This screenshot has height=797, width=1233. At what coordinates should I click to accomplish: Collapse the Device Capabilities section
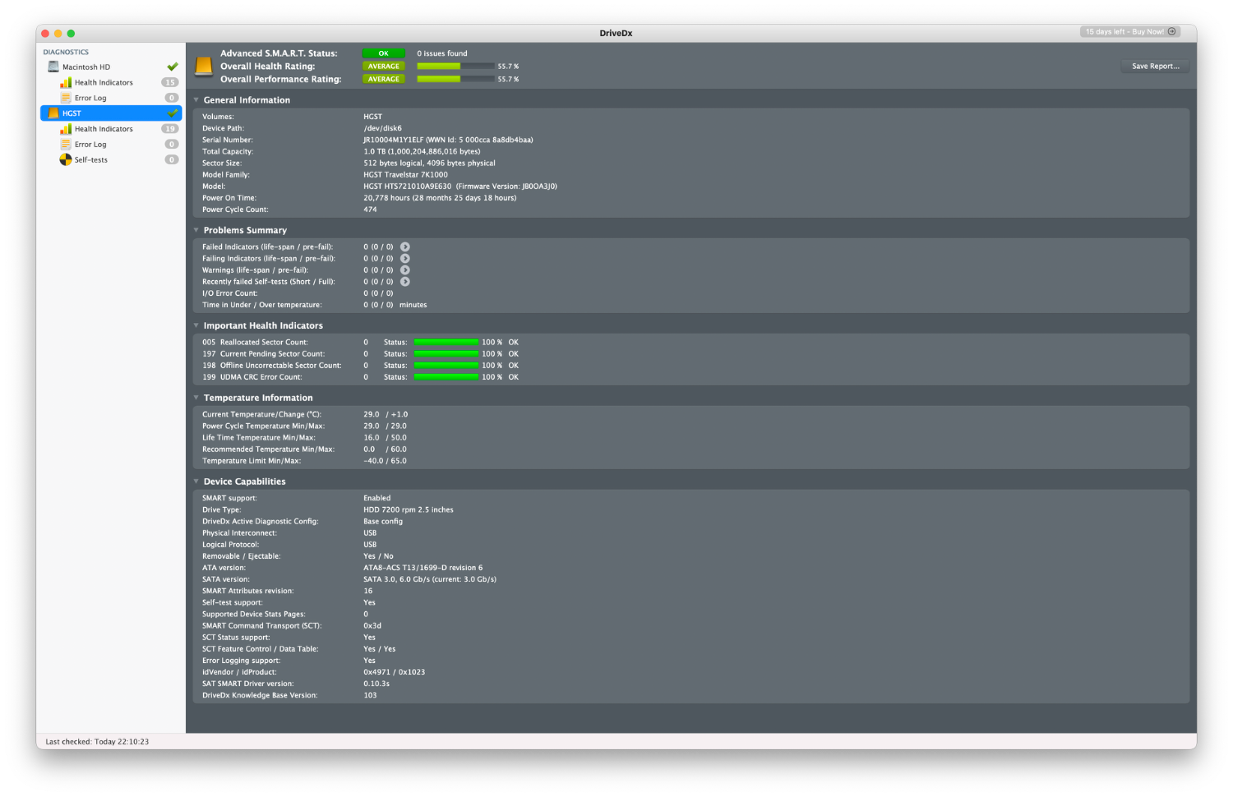tap(196, 481)
